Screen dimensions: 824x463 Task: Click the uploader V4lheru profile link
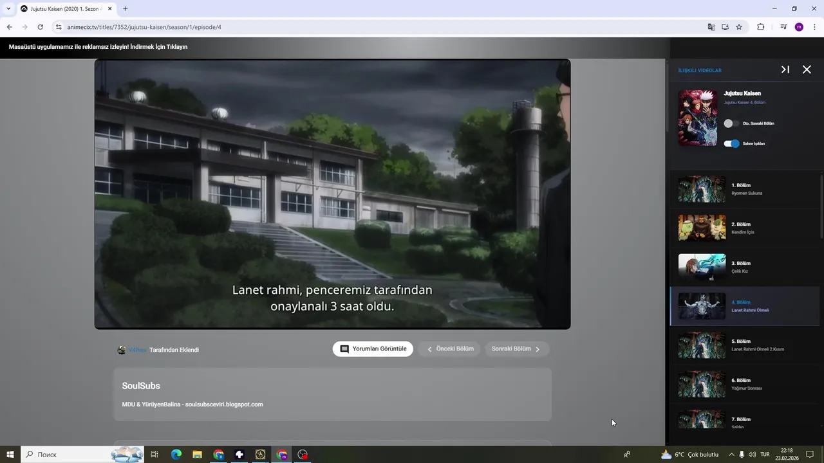coord(138,350)
